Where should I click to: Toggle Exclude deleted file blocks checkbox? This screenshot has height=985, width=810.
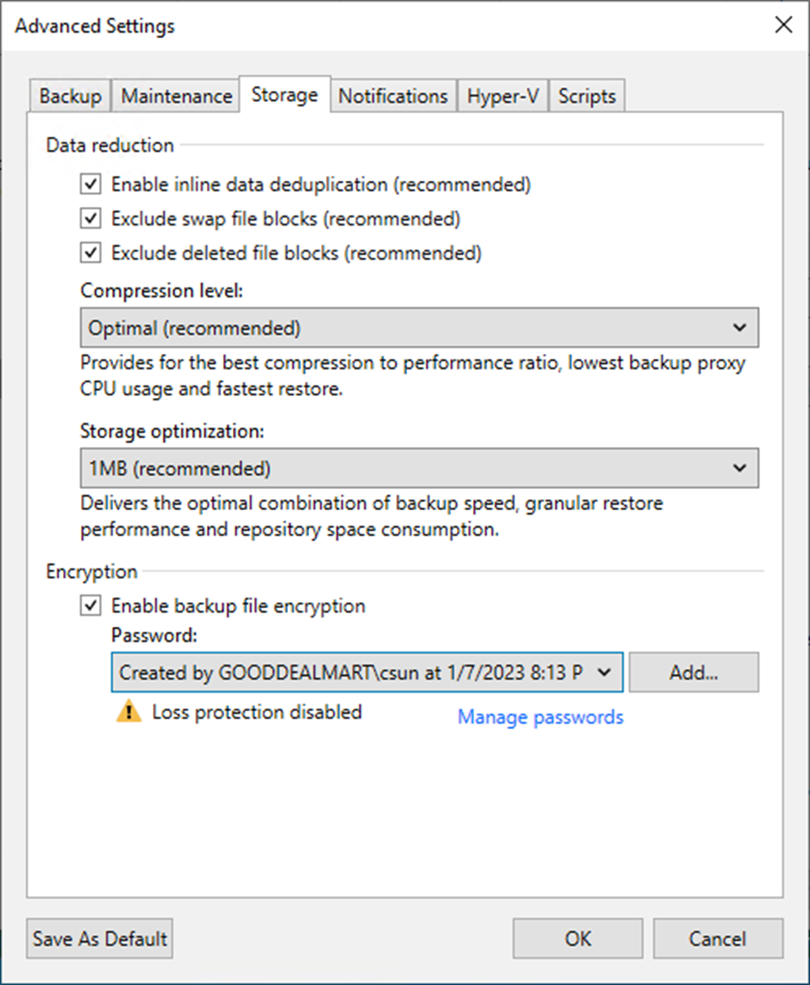[90, 253]
